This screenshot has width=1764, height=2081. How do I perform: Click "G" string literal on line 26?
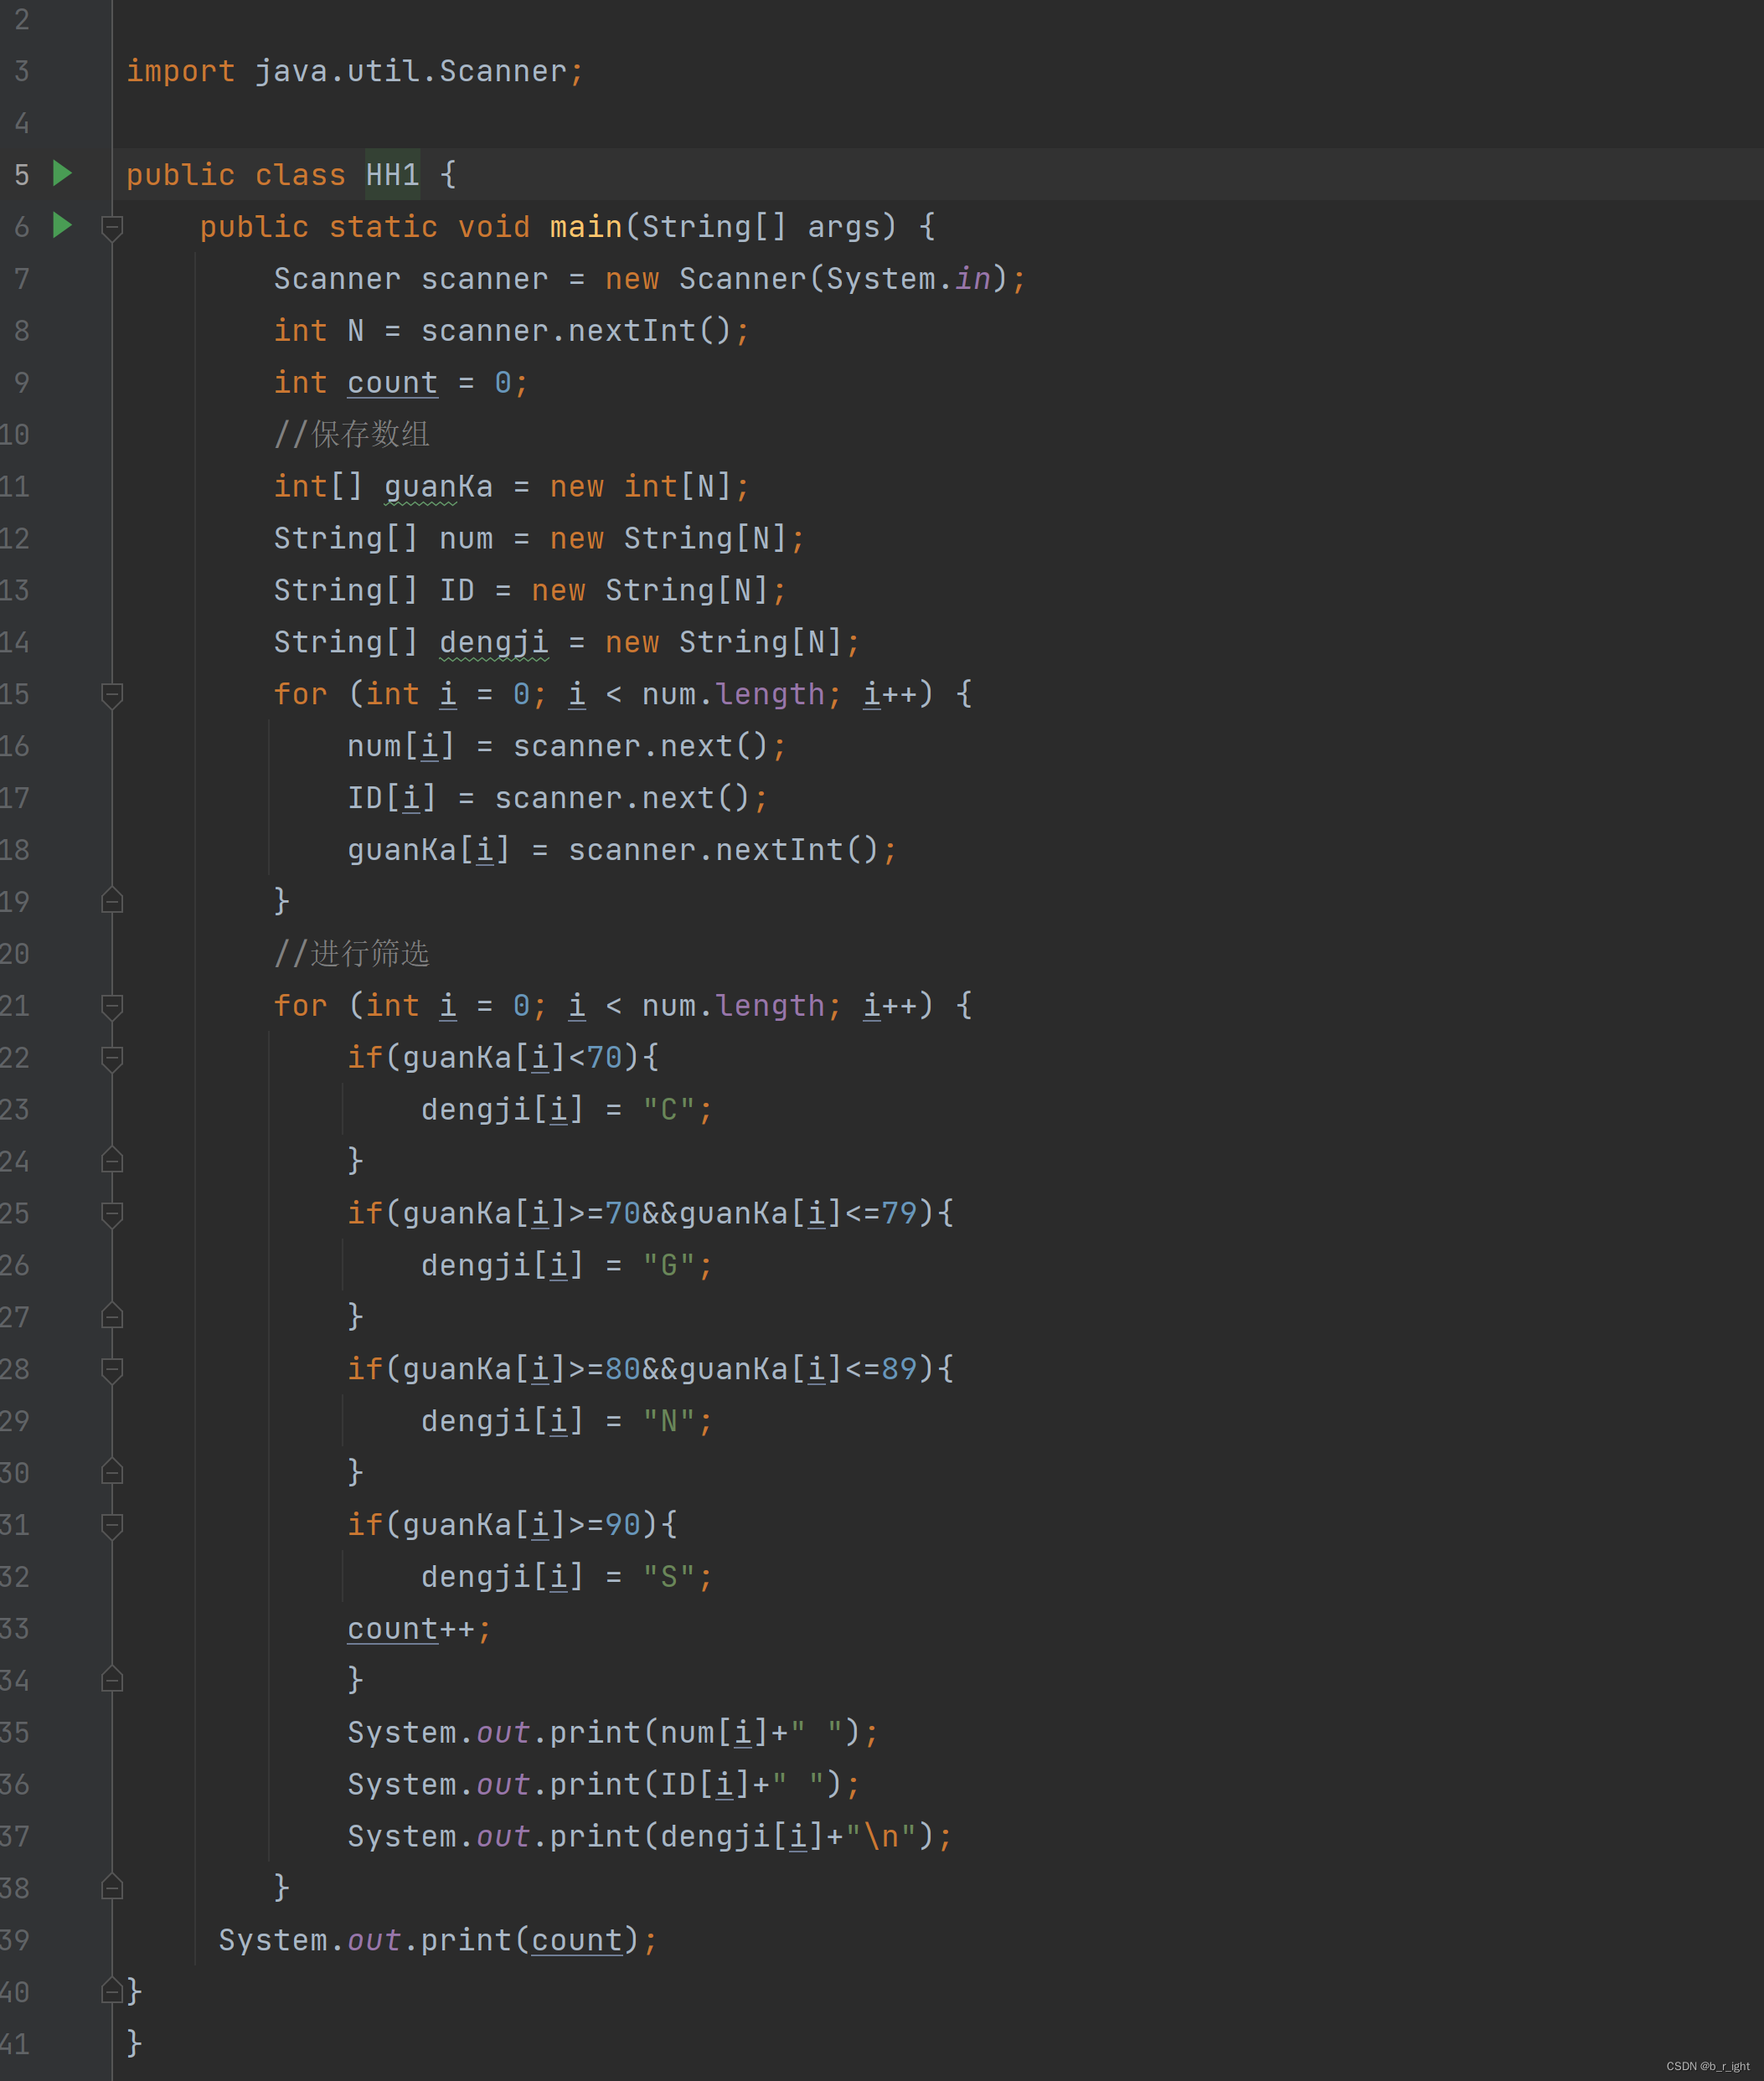(668, 1265)
